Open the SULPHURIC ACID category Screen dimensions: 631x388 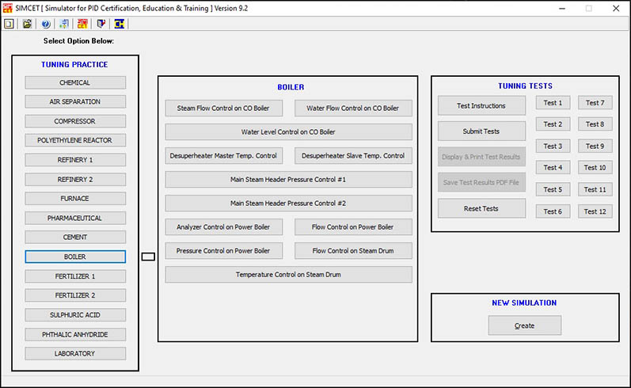click(75, 314)
